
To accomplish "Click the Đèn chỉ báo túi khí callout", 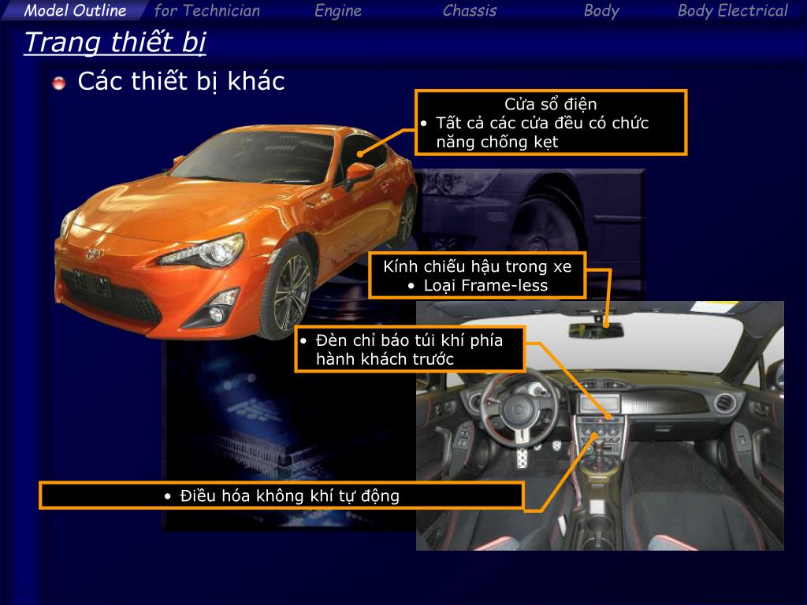I will pyautogui.click(x=410, y=349).
